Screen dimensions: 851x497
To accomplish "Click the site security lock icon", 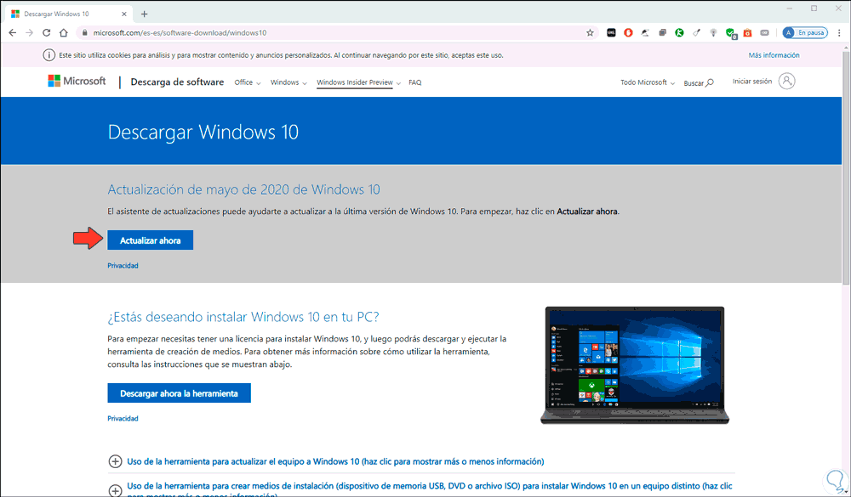I will [84, 31].
